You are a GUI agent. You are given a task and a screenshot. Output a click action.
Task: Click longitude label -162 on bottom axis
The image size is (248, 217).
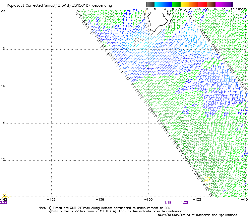[51, 200]
